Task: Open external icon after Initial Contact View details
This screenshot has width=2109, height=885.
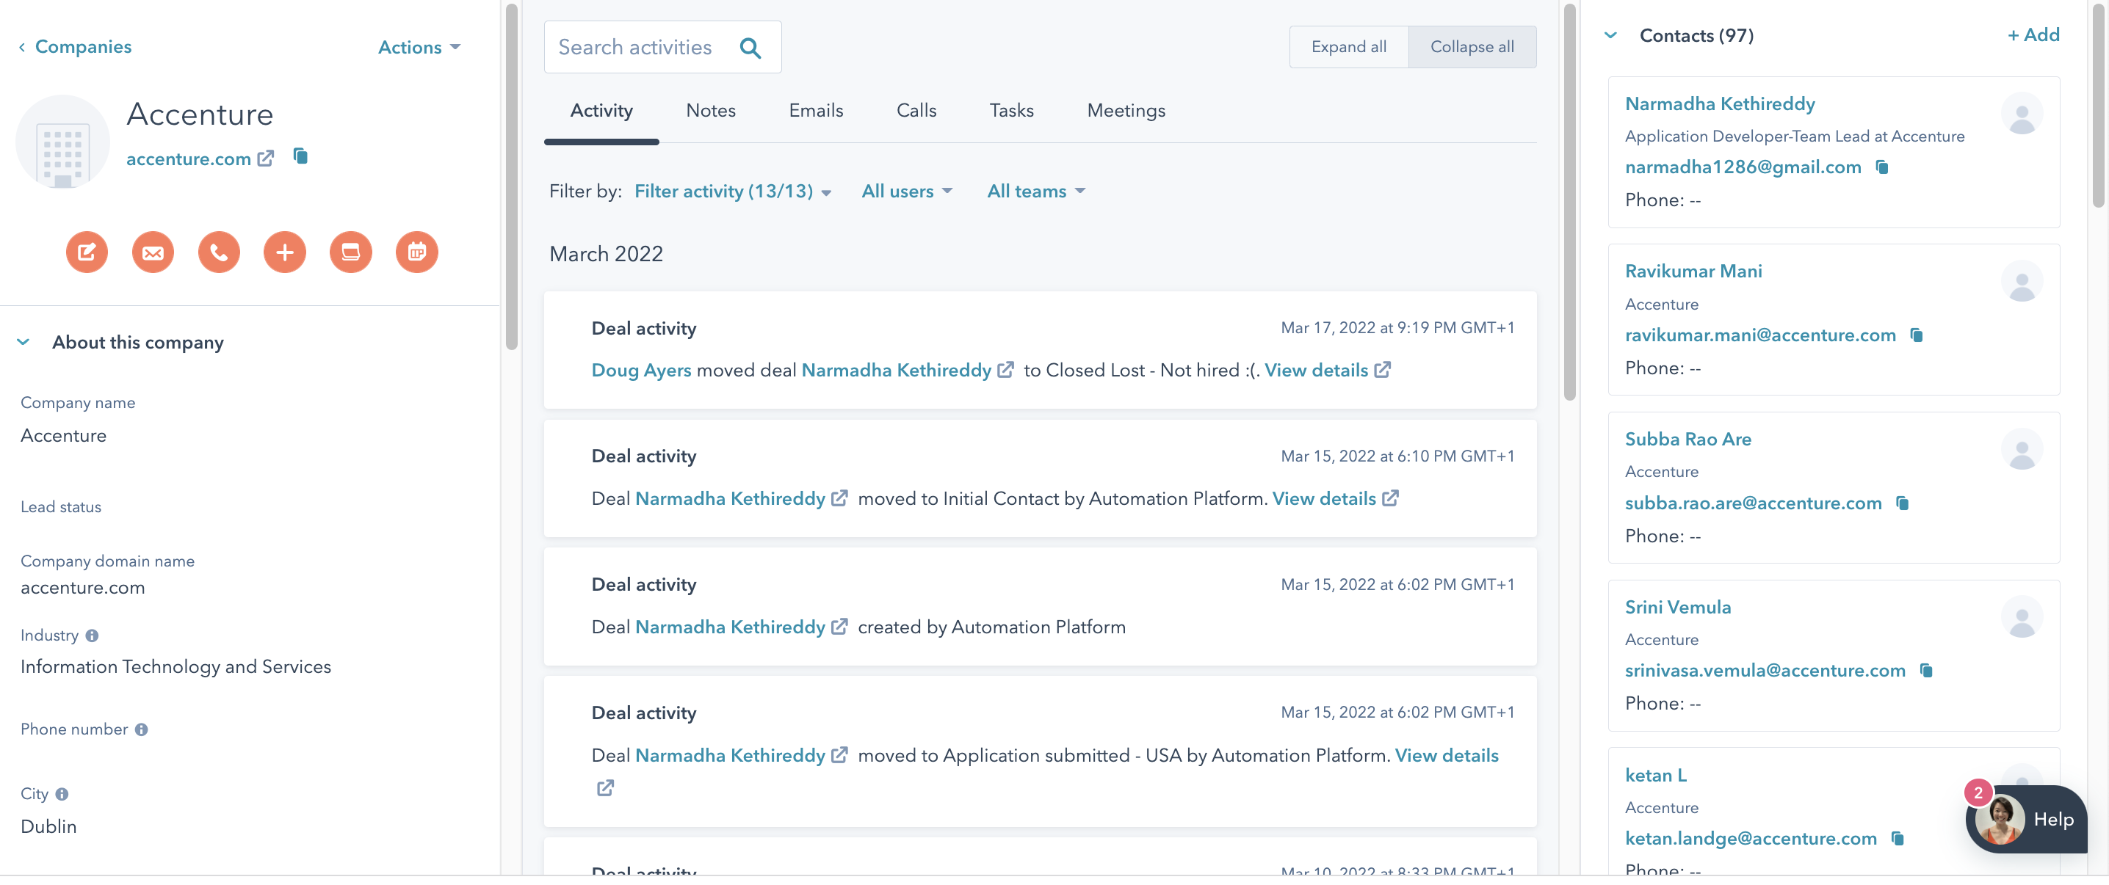Action: click(x=1391, y=498)
